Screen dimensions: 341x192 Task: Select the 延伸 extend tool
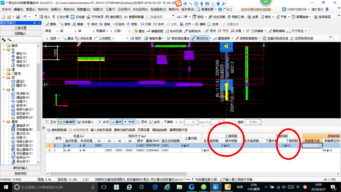point(119,24)
